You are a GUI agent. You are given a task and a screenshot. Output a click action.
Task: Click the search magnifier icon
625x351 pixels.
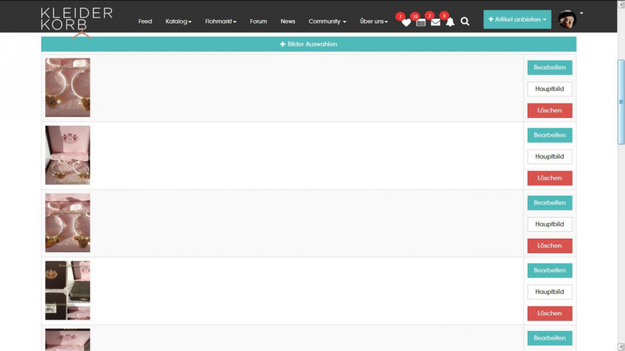coord(465,22)
